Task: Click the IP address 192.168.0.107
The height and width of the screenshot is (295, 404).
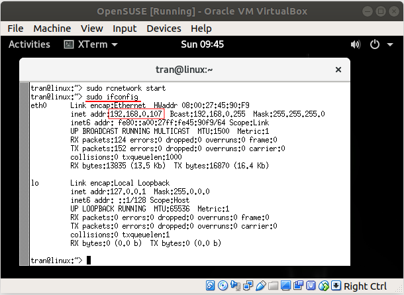Action: [136, 114]
